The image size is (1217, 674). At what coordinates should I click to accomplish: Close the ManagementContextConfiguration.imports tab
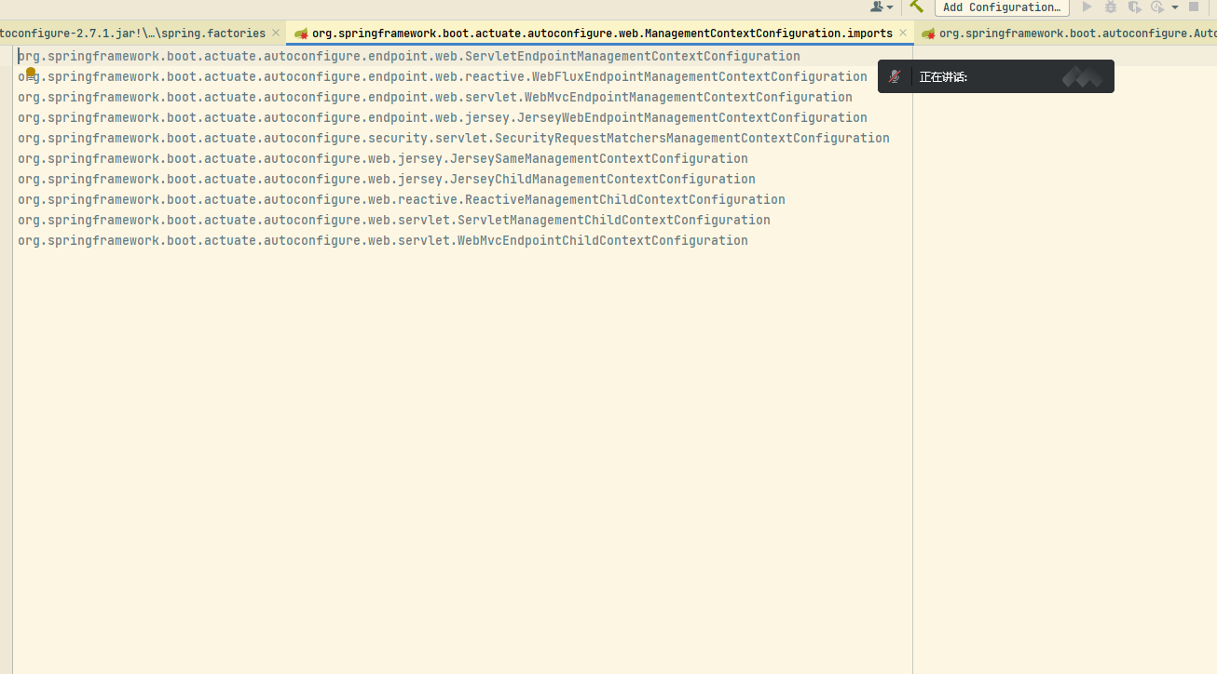[903, 34]
